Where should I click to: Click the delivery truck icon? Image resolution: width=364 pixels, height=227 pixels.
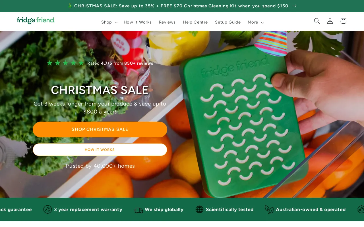(138, 210)
